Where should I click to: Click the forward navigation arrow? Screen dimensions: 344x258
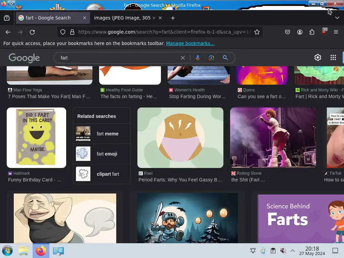point(20,32)
